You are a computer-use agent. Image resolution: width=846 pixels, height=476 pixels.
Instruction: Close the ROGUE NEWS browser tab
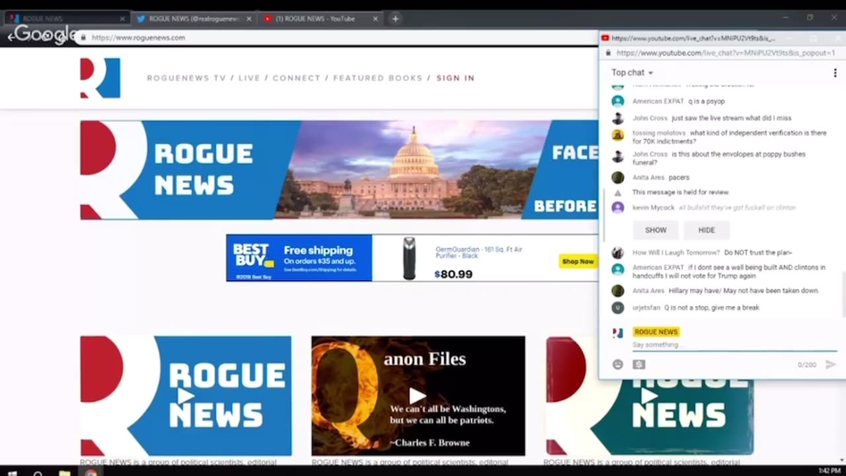pos(122,19)
